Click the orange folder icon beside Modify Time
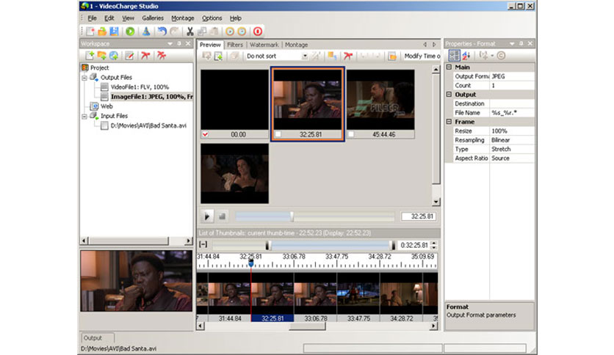The height and width of the screenshot is (355, 614). click(x=392, y=56)
